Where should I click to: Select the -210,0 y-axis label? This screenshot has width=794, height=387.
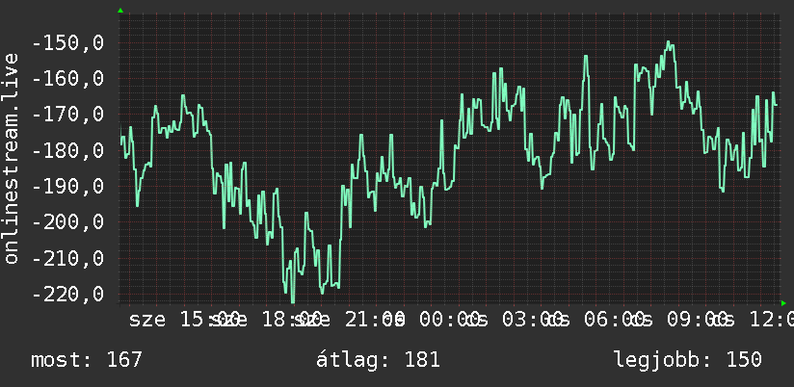67,259
